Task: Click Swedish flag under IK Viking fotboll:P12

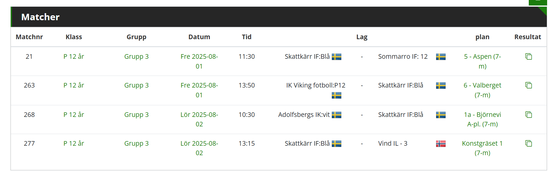Action: [x=336, y=95]
